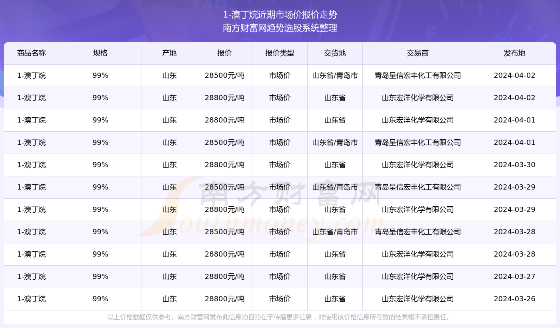Select 青岛呈信宏丰化工有限公司 in the first row
Viewport: 560px width, 328px height.
point(417,75)
